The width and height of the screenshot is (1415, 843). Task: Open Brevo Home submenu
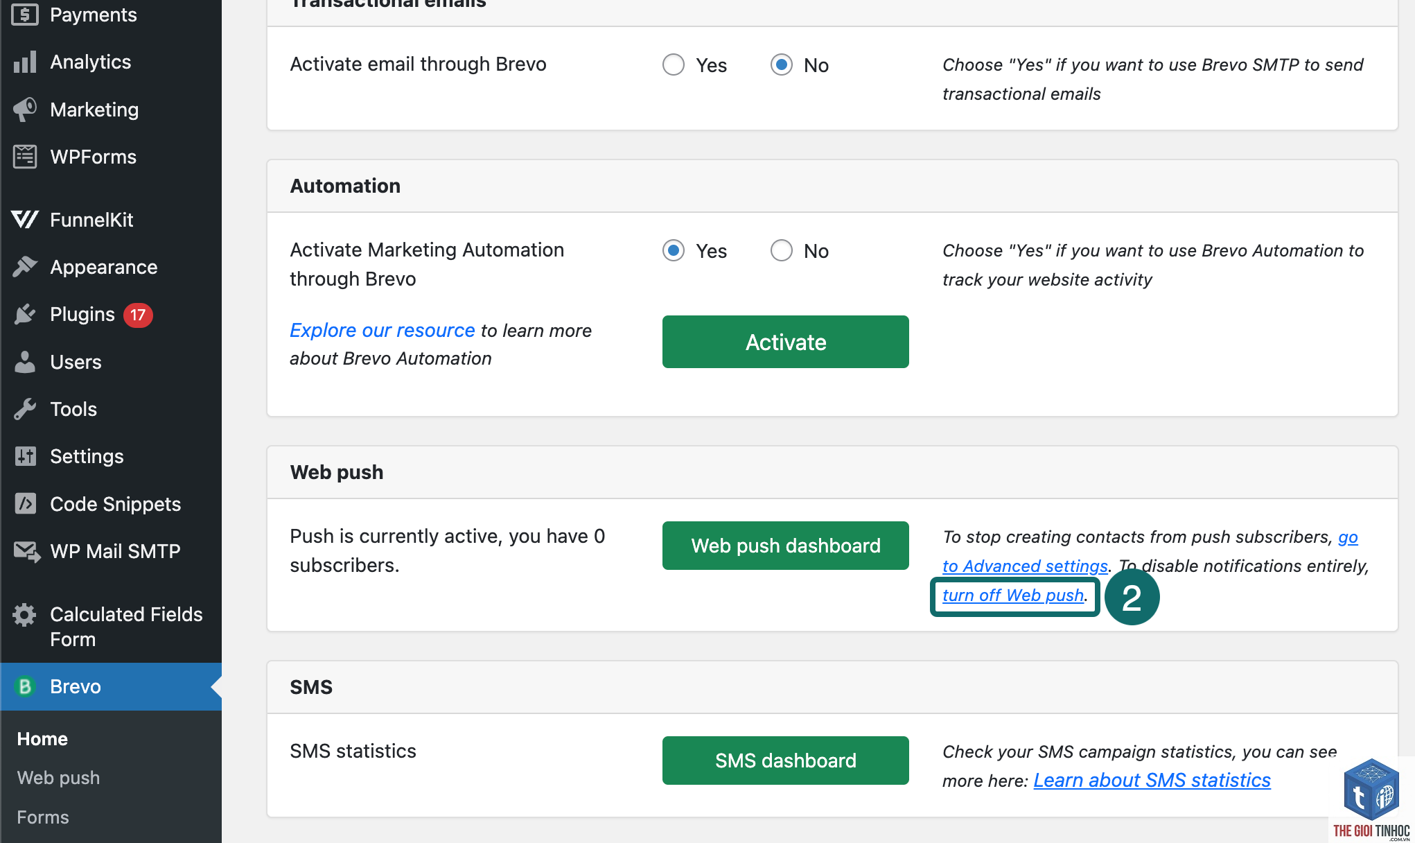click(42, 739)
